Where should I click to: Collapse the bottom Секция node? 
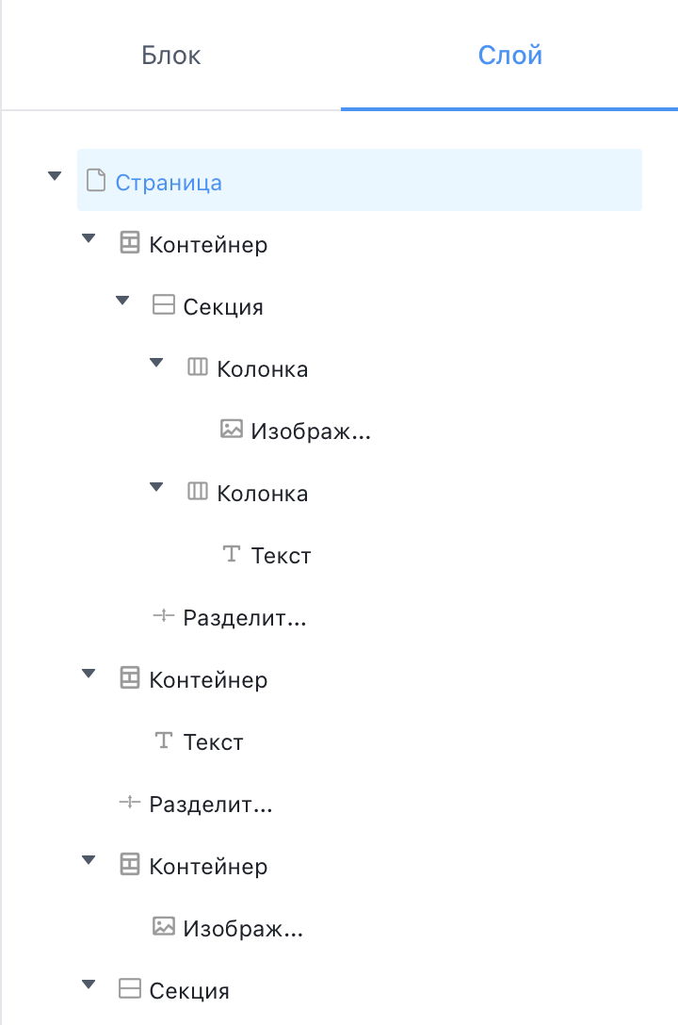tap(88, 984)
